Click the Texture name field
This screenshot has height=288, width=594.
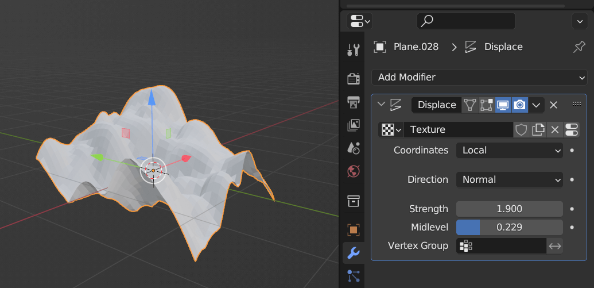point(459,130)
